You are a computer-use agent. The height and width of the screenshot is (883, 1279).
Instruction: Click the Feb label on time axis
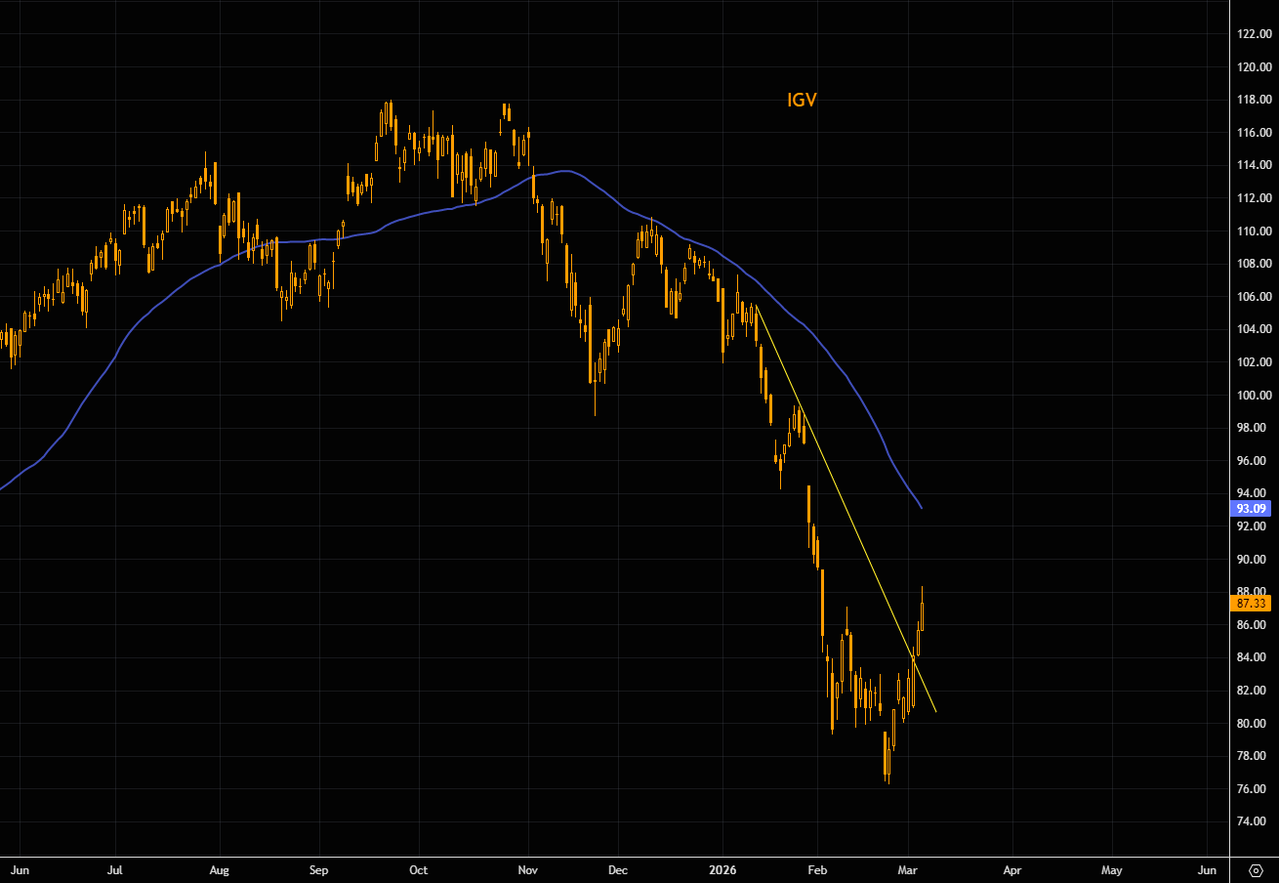(817, 868)
